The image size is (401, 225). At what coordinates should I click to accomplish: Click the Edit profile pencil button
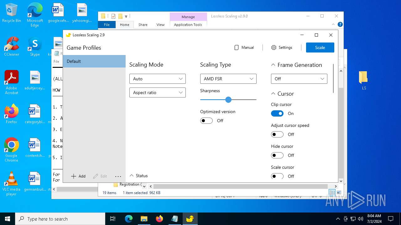[100, 176]
